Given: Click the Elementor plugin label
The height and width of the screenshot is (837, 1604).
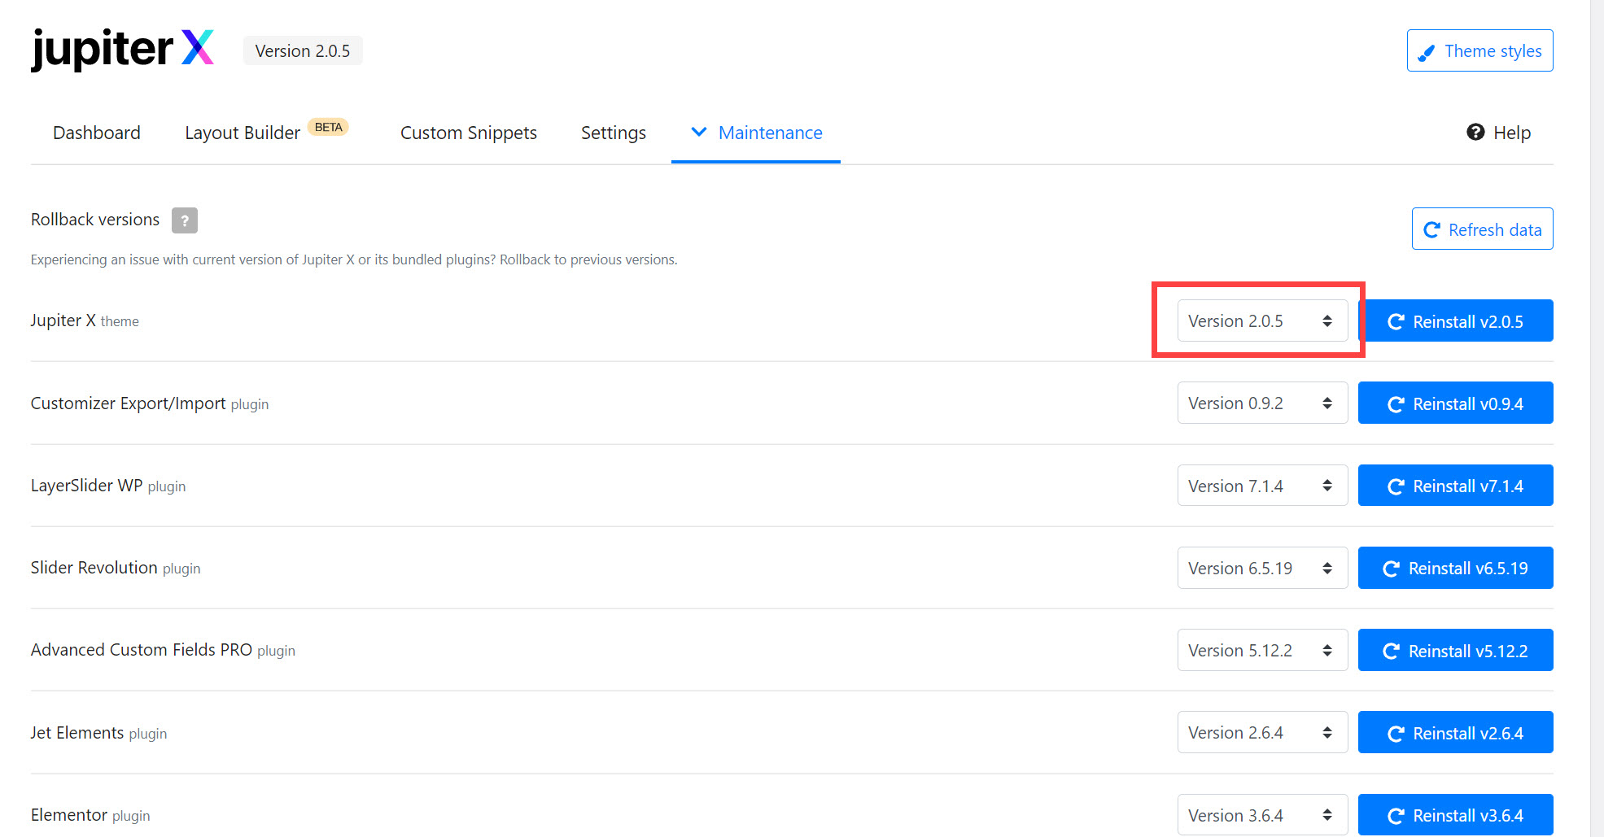Looking at the screenshot, I should tap(90, 815).
